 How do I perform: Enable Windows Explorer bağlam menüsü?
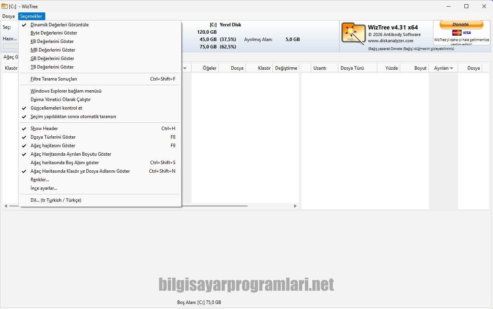(x=100, y=91)
